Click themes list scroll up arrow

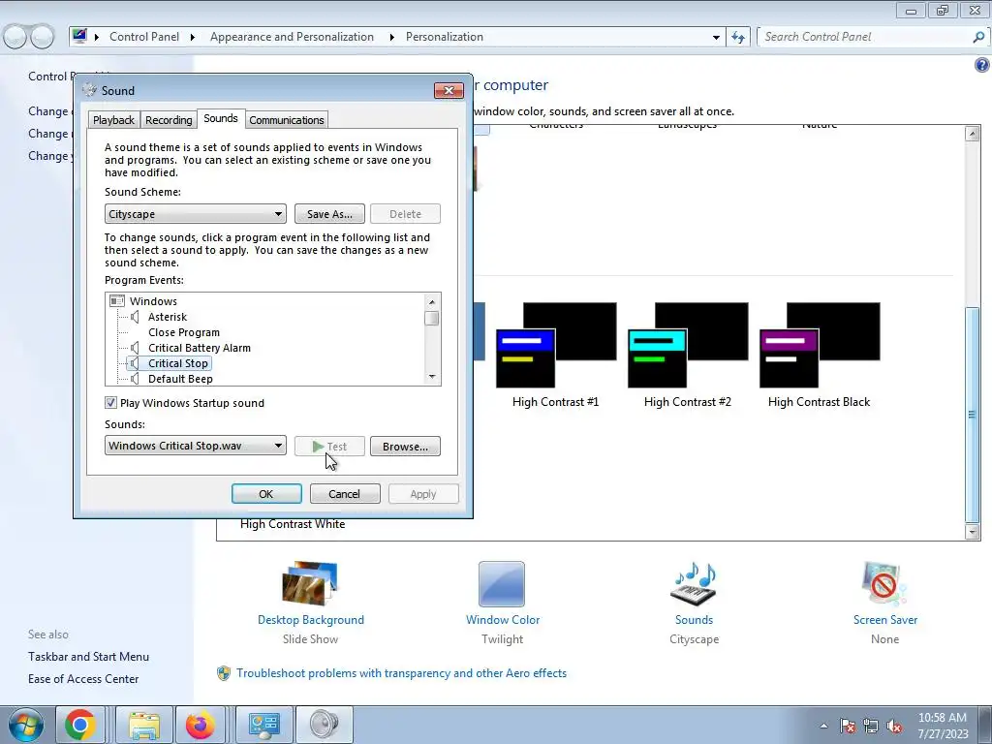973,133
